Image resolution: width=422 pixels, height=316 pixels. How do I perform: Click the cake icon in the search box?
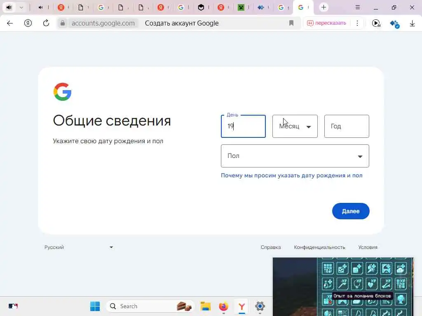184,306
